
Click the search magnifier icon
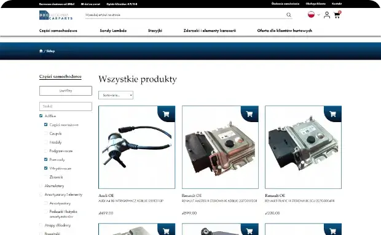(x=289, y=15)
